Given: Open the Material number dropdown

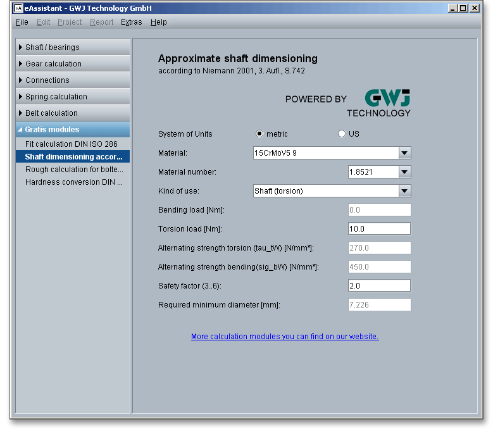Looking at the screenshot, I should click(x=405, y=172).
